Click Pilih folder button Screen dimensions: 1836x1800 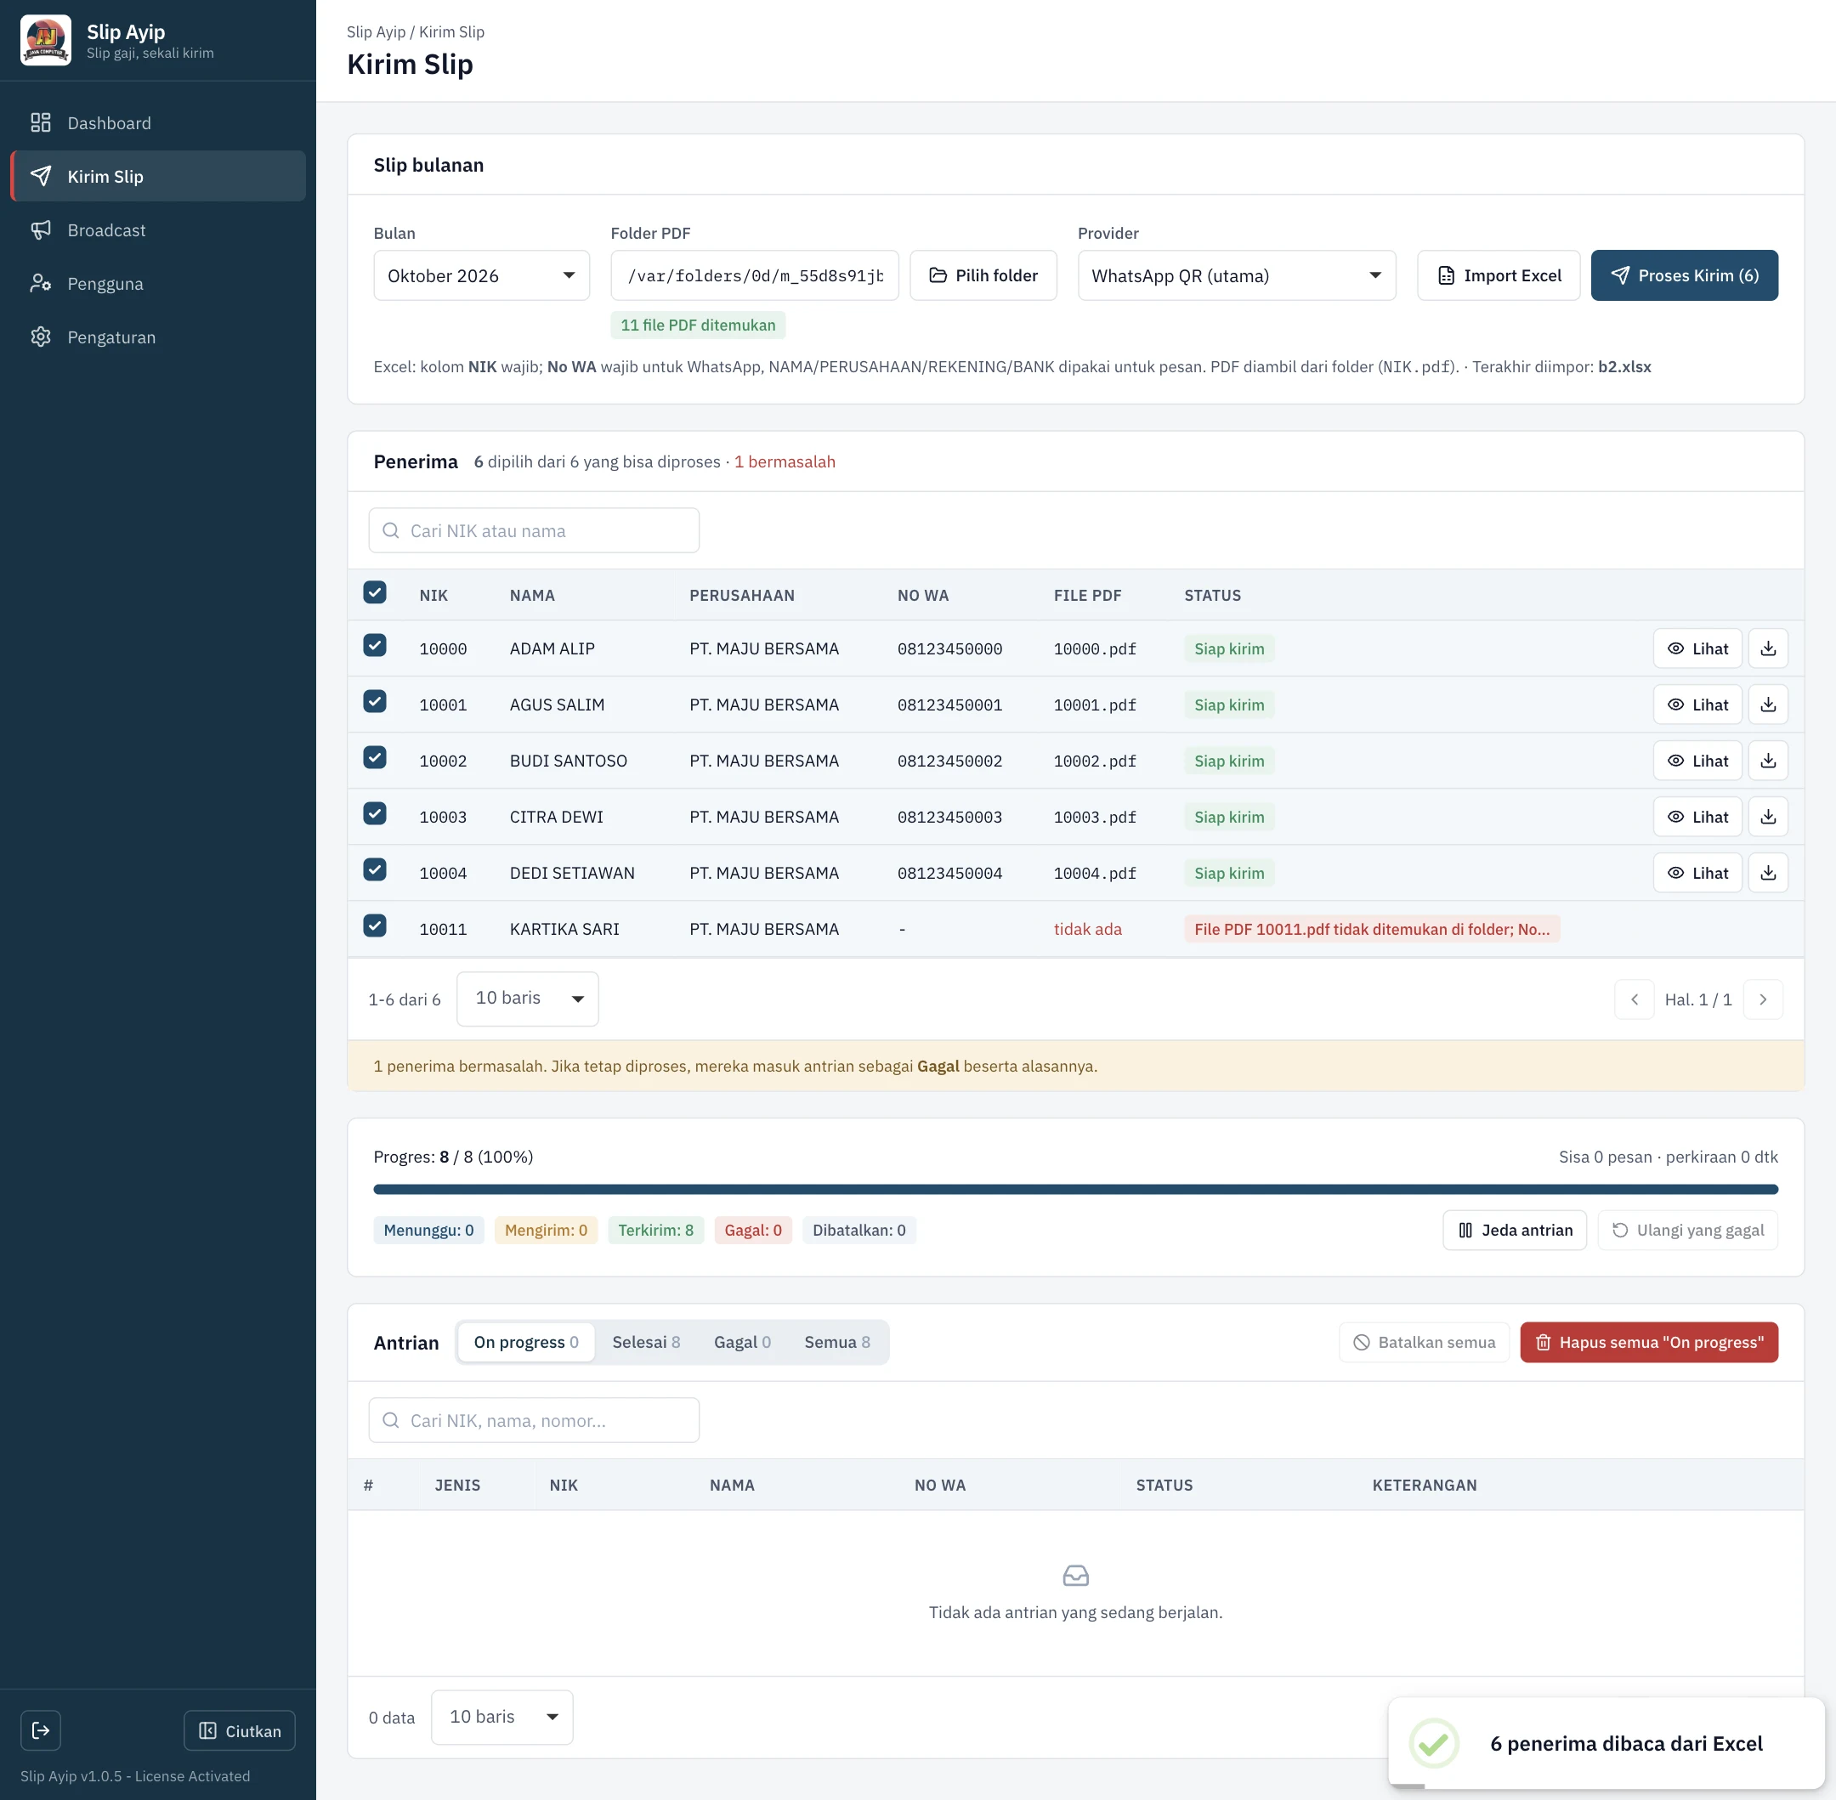[x=983, y=275]
